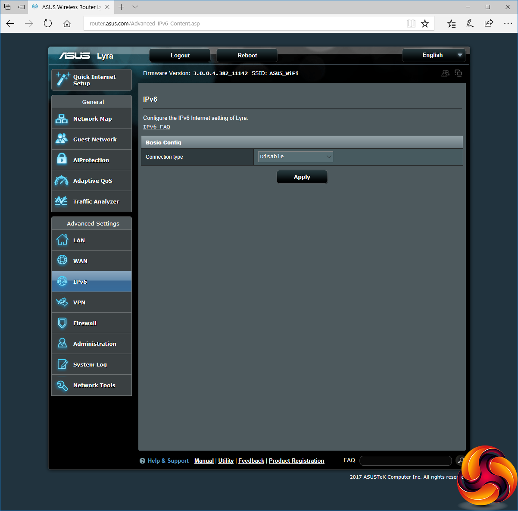The width and height of the screenshot is (518, 511).
Task: Click the ASUS_WiFi SSID link
Action: [x=284, y=73]
